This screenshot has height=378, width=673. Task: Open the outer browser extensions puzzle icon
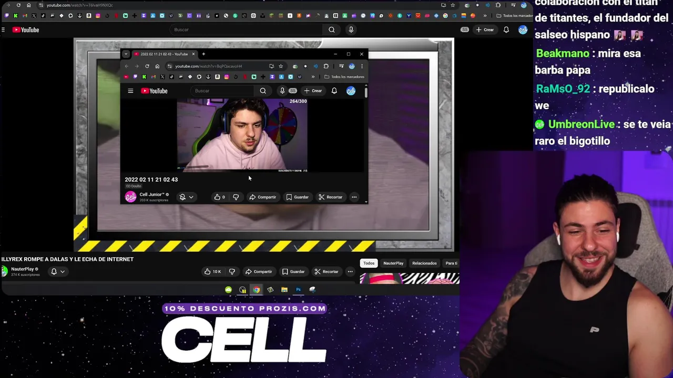click(498, 5)
